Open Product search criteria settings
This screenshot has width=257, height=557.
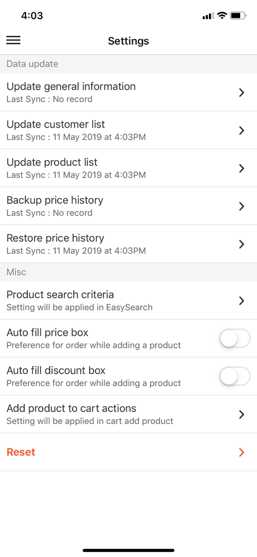coord(128,300)
